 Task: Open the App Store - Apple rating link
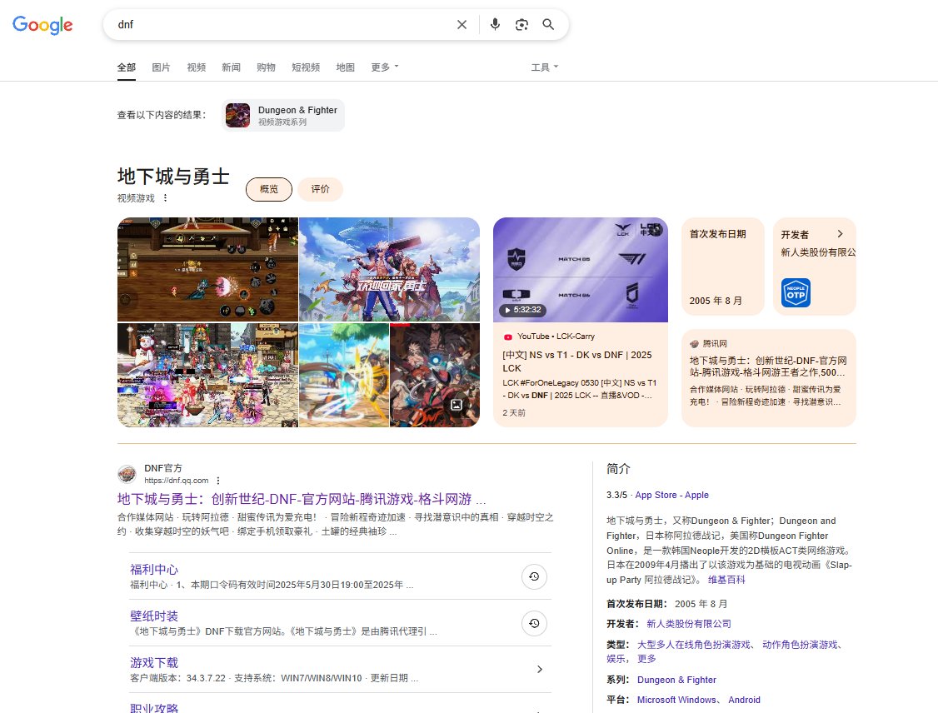coord(671,495)
